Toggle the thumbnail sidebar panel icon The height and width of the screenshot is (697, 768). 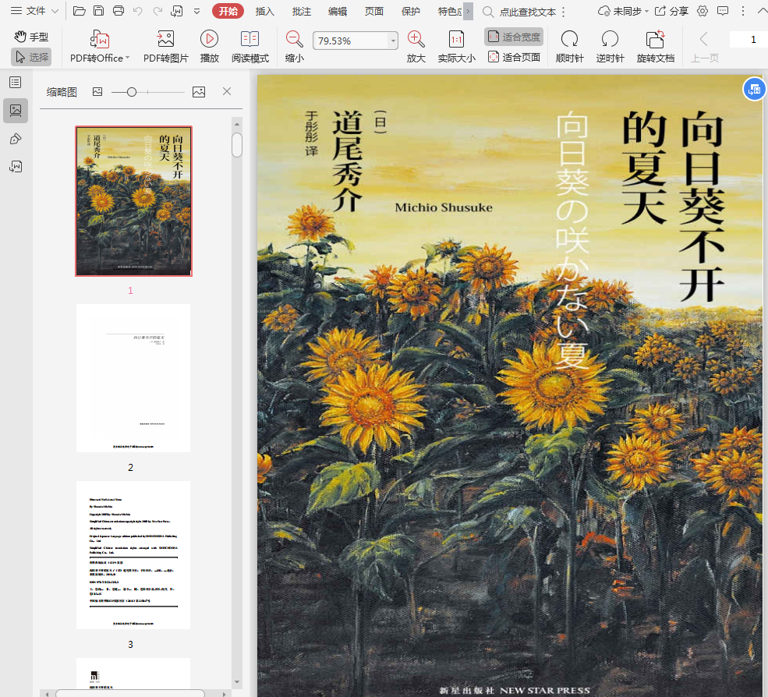(16, 110)
